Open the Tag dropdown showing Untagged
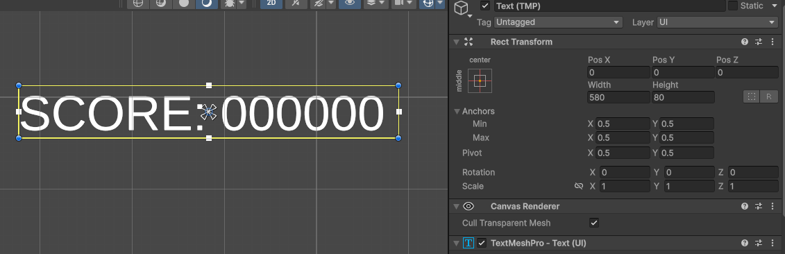The width and height of the screenshot is (785, 254). click(558, 22)
